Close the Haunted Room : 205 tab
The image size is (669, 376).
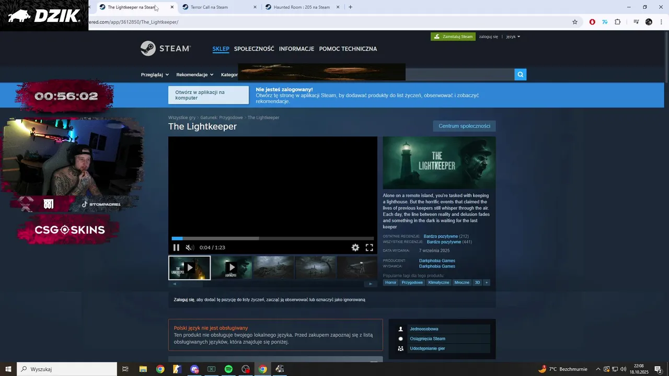click(x=338, y=7)
